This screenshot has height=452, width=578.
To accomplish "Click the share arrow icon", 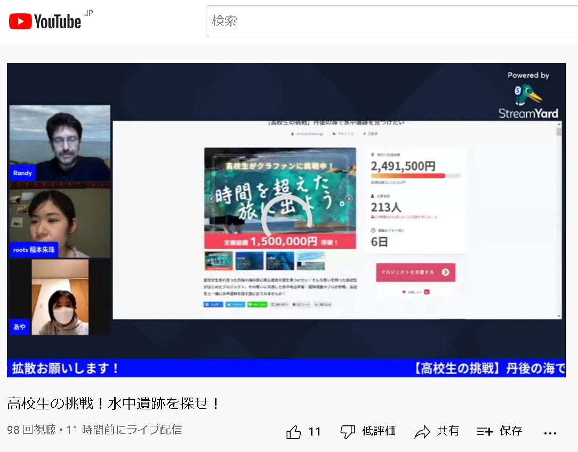I will click(x=422, y=432).
